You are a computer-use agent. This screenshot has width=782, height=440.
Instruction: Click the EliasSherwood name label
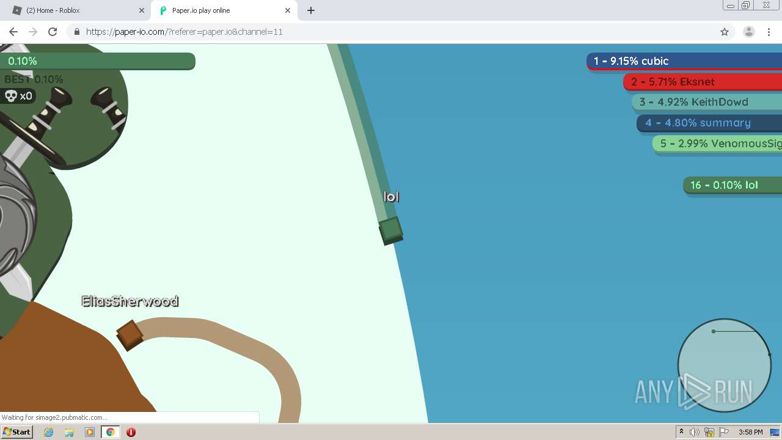point(130,301)
